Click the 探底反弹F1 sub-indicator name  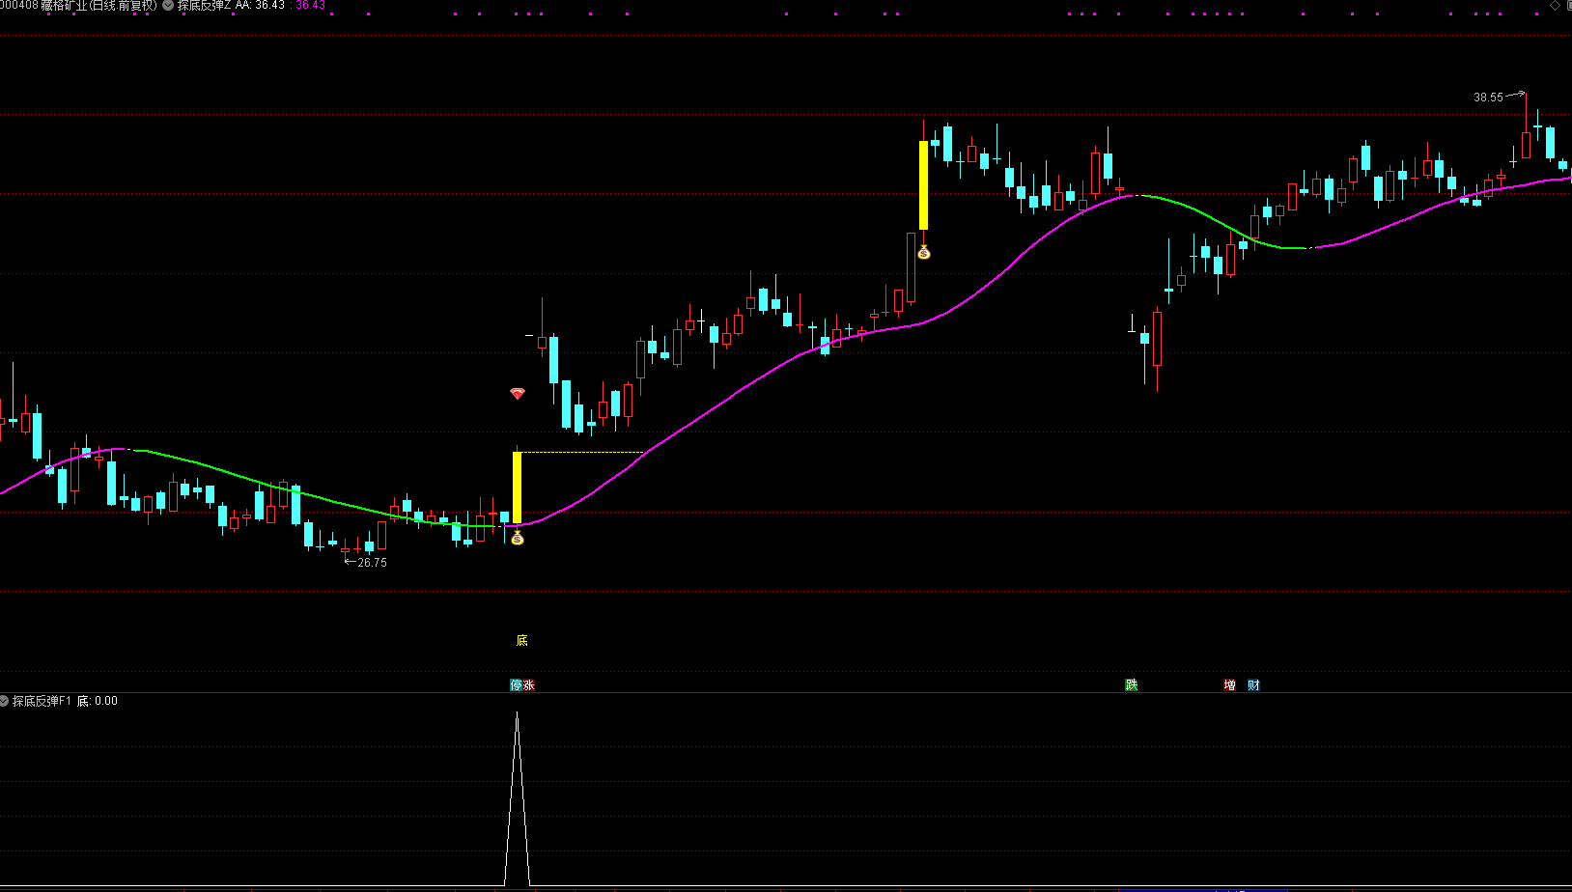(42, 701)
